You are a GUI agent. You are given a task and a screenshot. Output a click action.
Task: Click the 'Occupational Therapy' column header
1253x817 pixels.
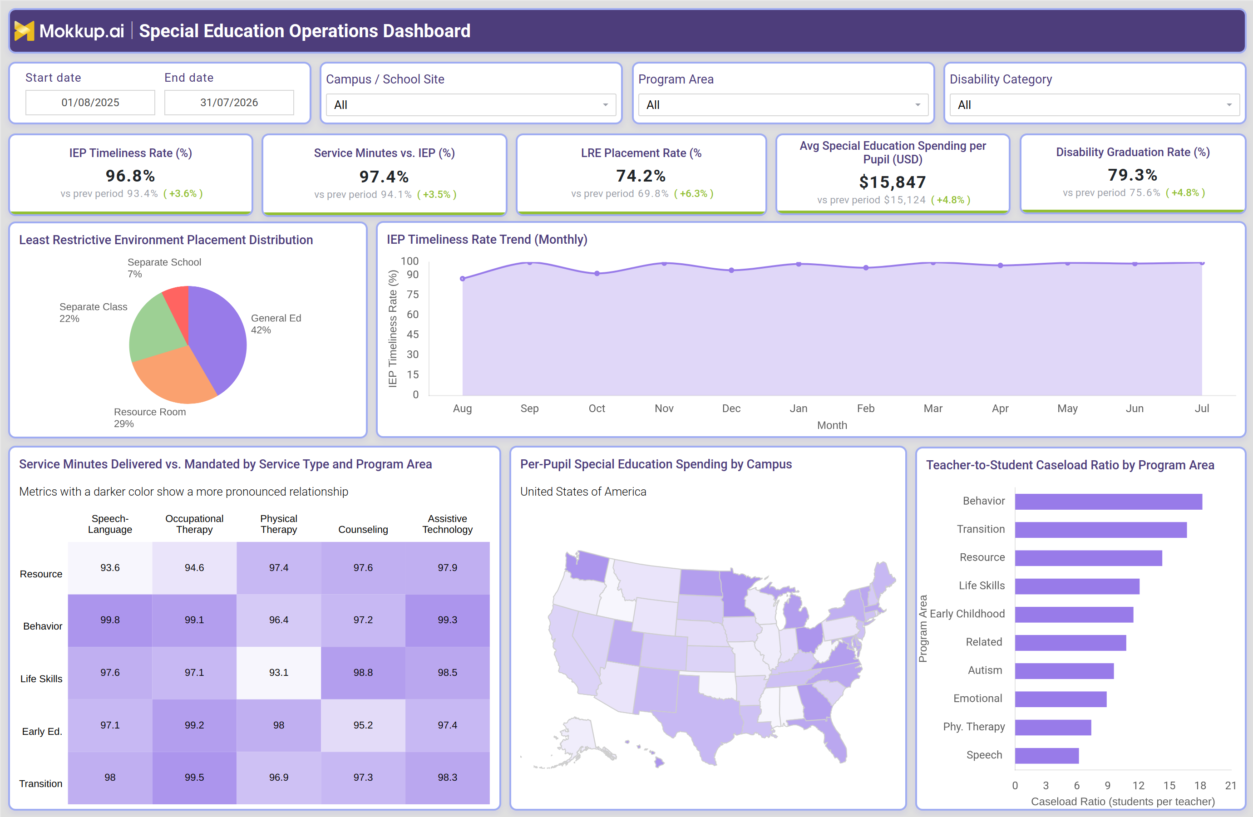pyautogui.click(x=194, y=524)
